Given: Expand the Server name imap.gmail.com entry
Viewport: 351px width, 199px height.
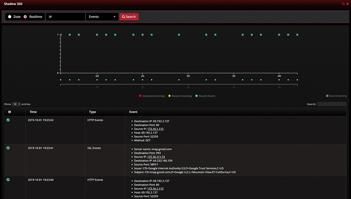Looking at the screenshot, I should tap(132, 149).
